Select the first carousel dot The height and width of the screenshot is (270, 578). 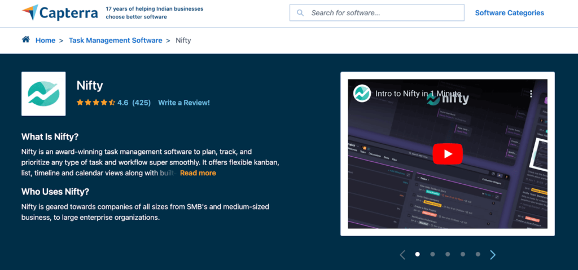tap(417, 254)
